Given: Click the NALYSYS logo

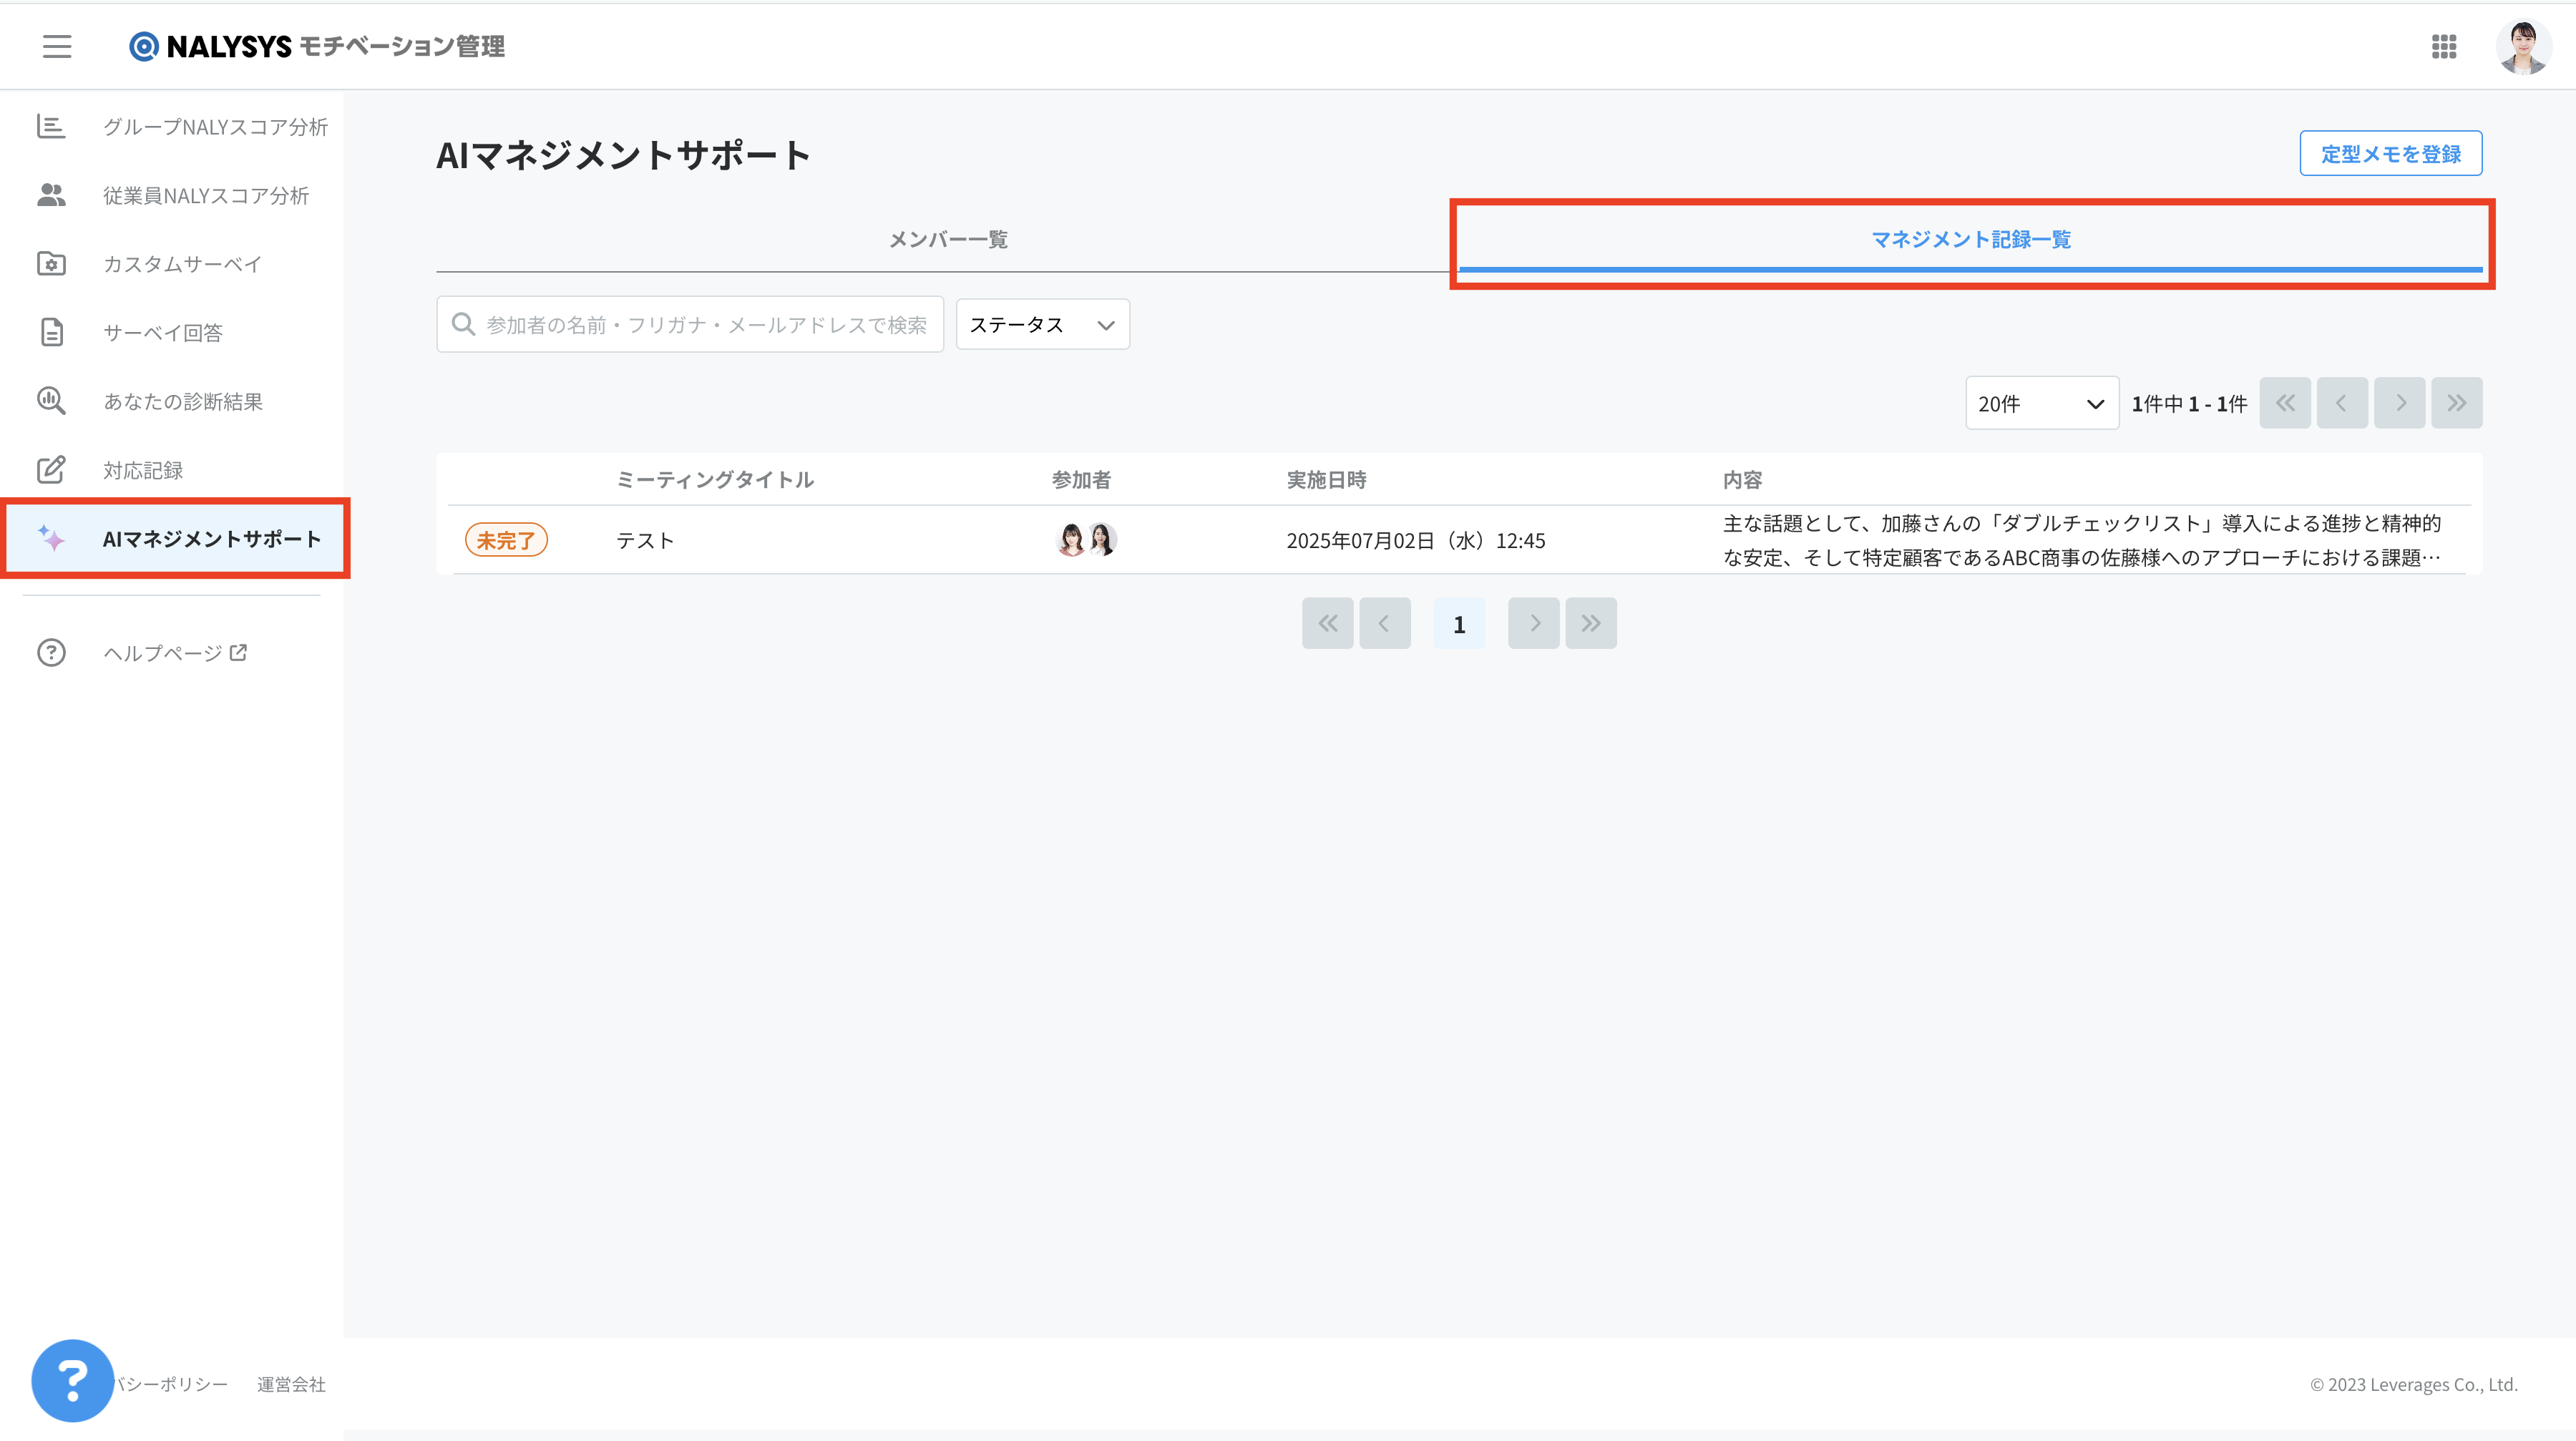Looking at the screenshot, I should pyautogui.click(x=317, y=46).
